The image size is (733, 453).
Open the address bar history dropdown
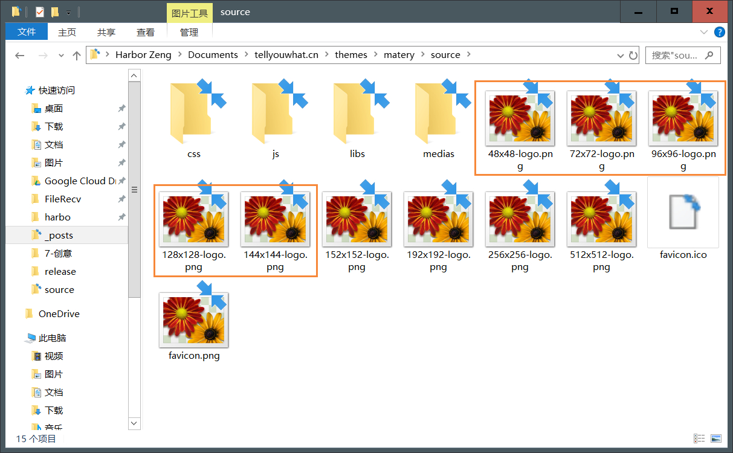(621, 55)
